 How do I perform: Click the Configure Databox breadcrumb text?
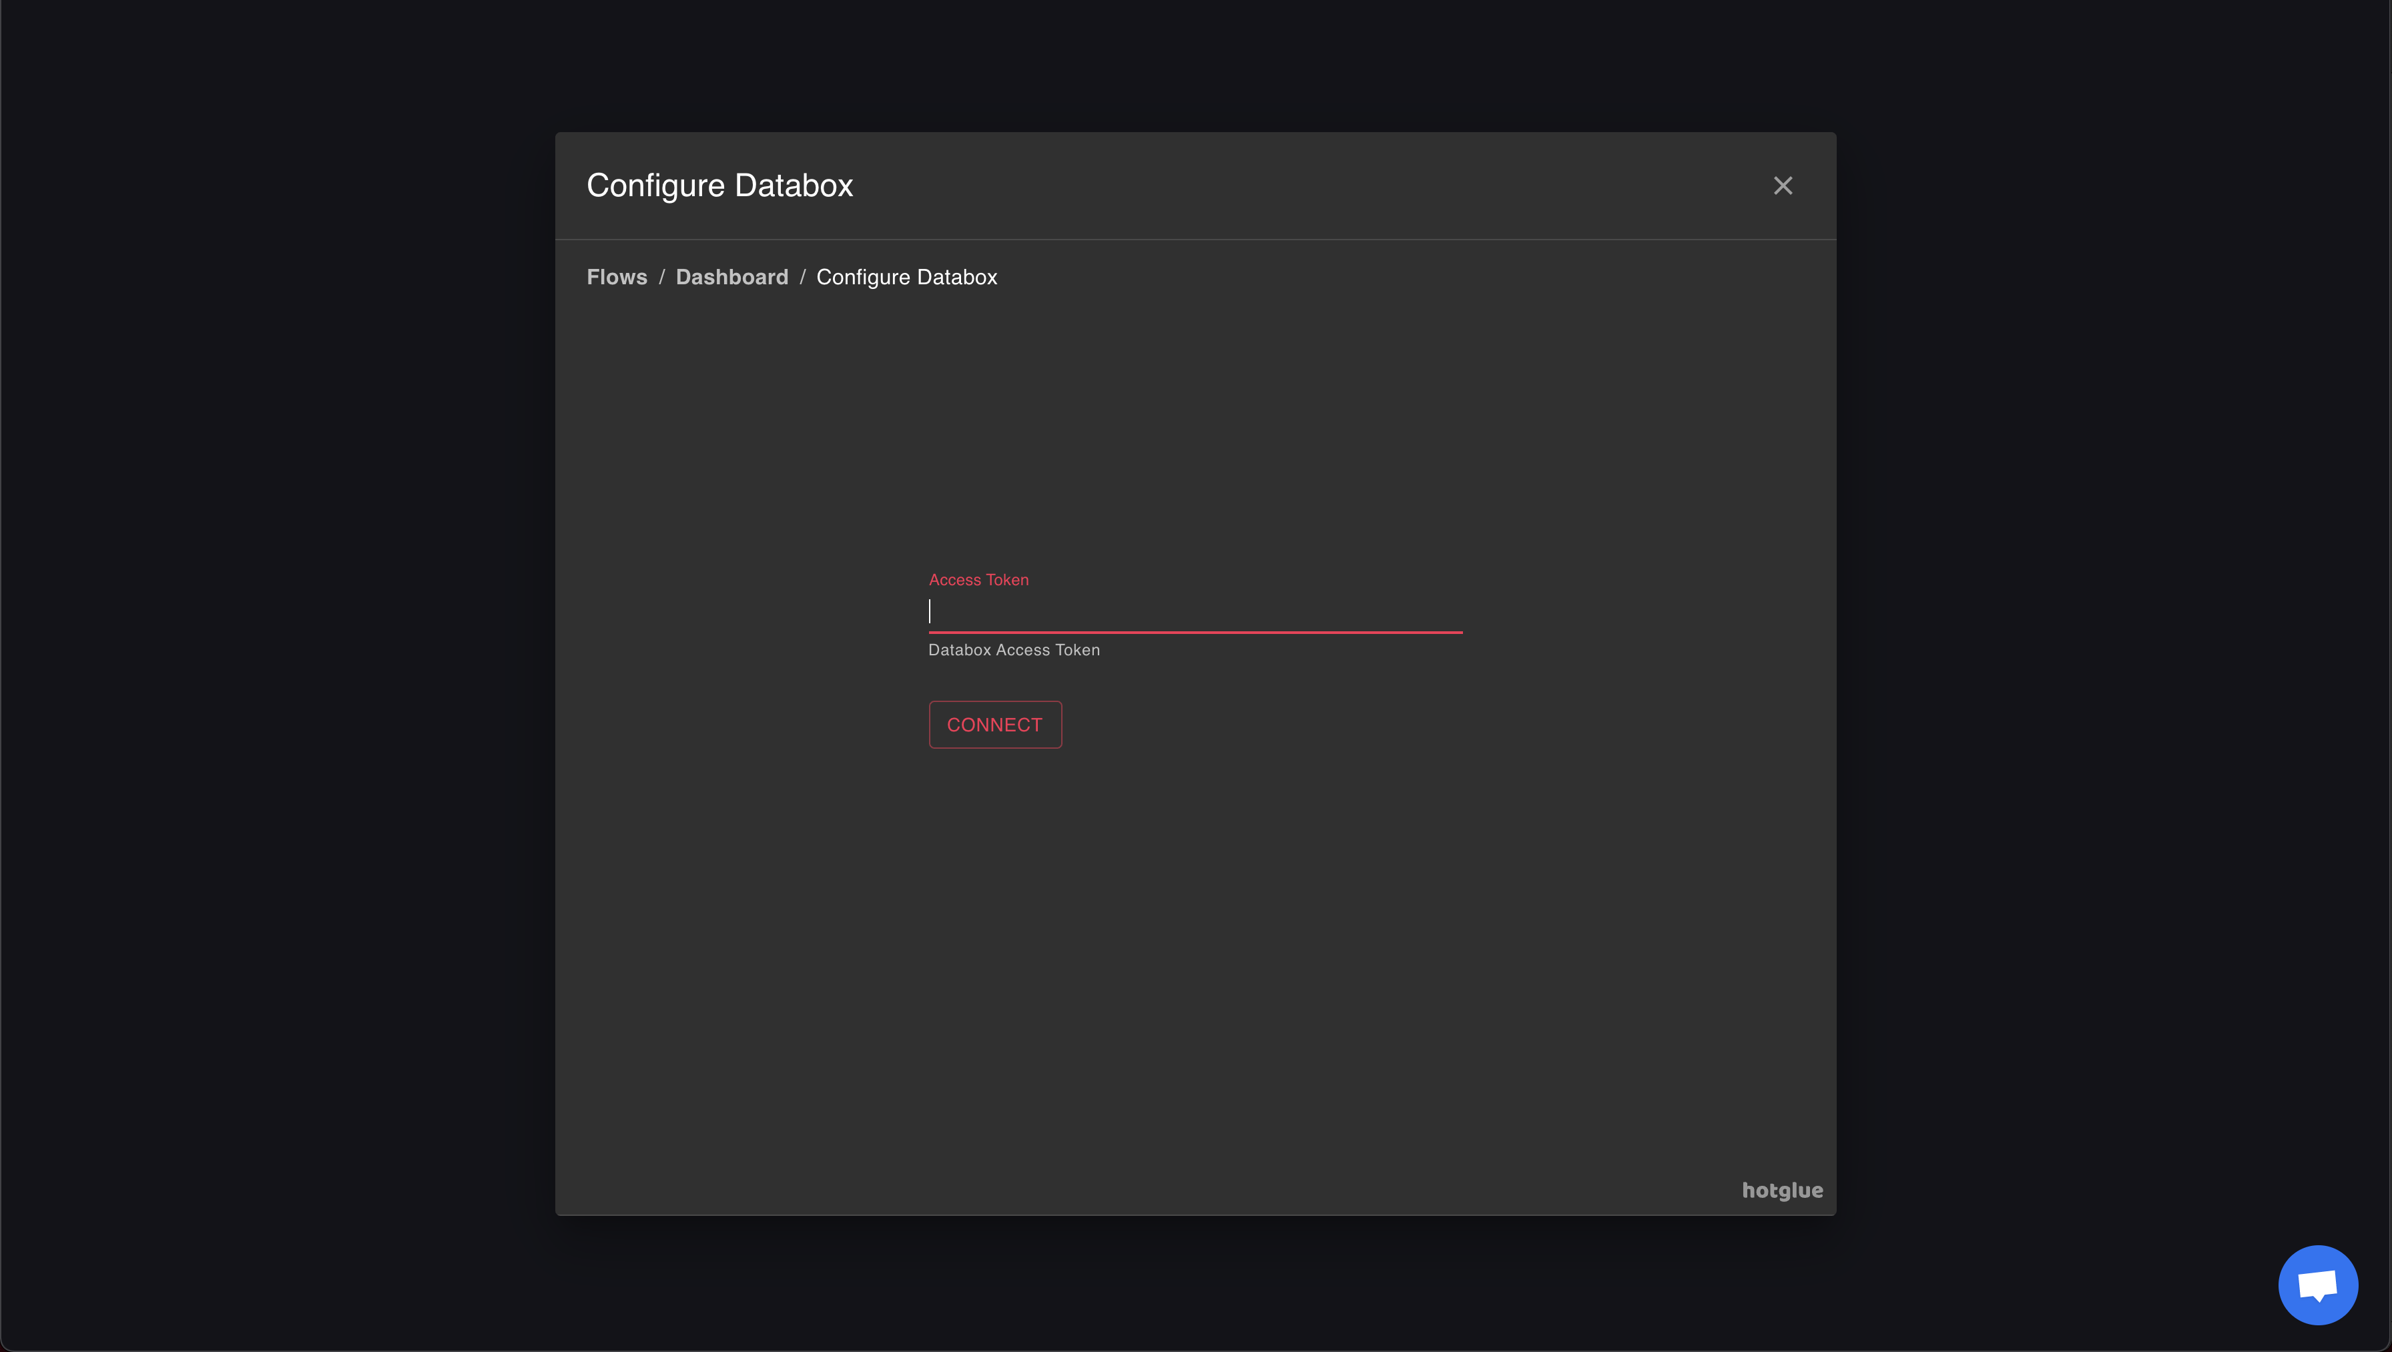coord(906,277)
